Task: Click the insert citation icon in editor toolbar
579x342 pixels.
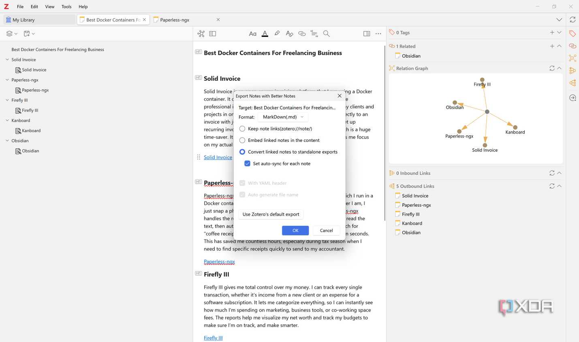Action: point(314,34)
